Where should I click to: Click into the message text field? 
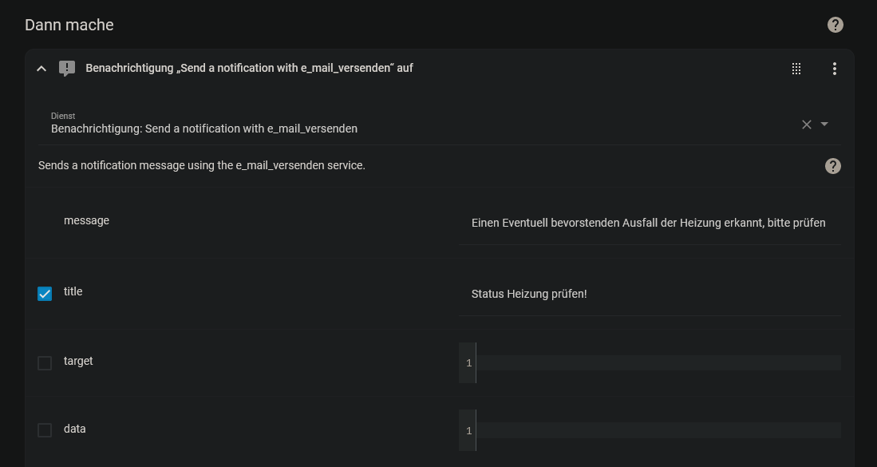pyautogui.click(x=649, y=224)
